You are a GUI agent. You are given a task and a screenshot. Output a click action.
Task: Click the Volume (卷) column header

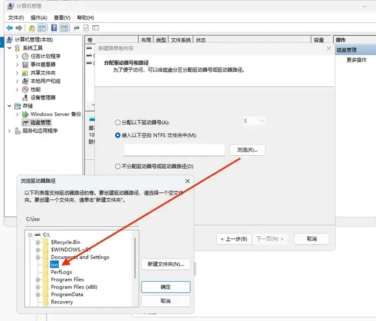(x=112, y=40)
